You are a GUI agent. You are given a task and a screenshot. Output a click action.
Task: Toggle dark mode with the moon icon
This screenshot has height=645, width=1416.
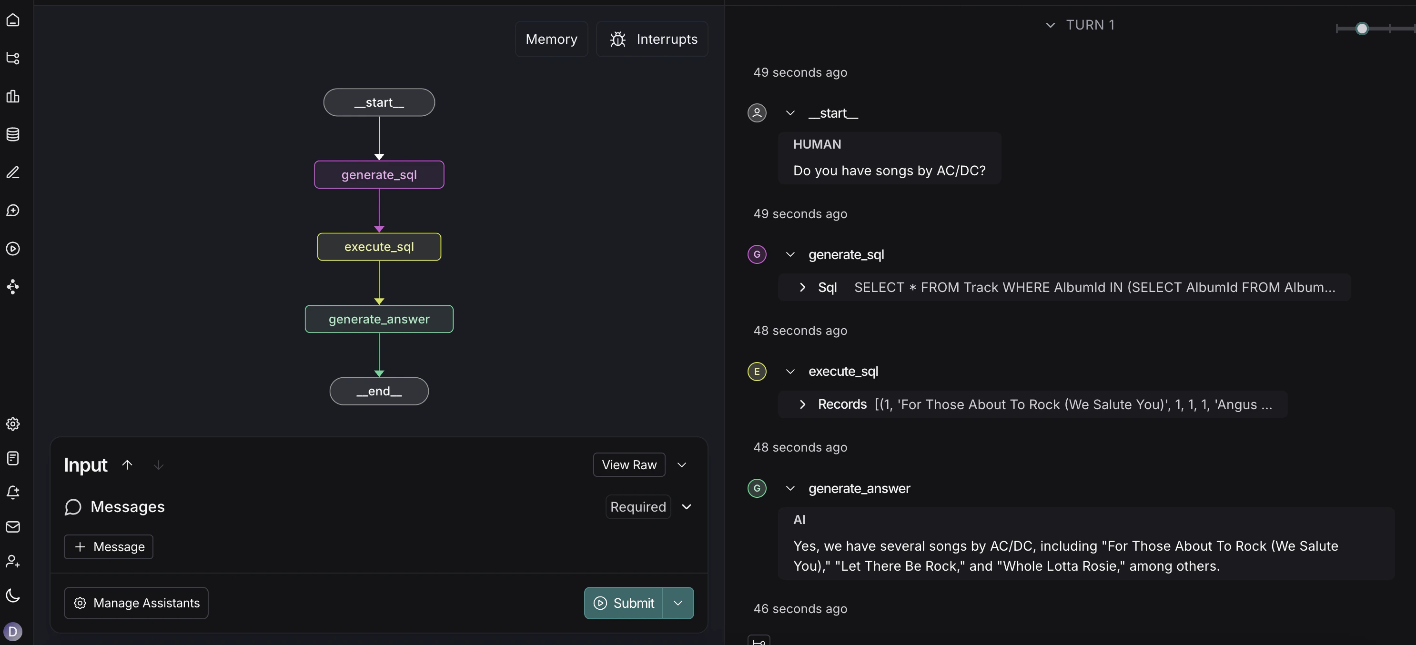tap(13, 595)
